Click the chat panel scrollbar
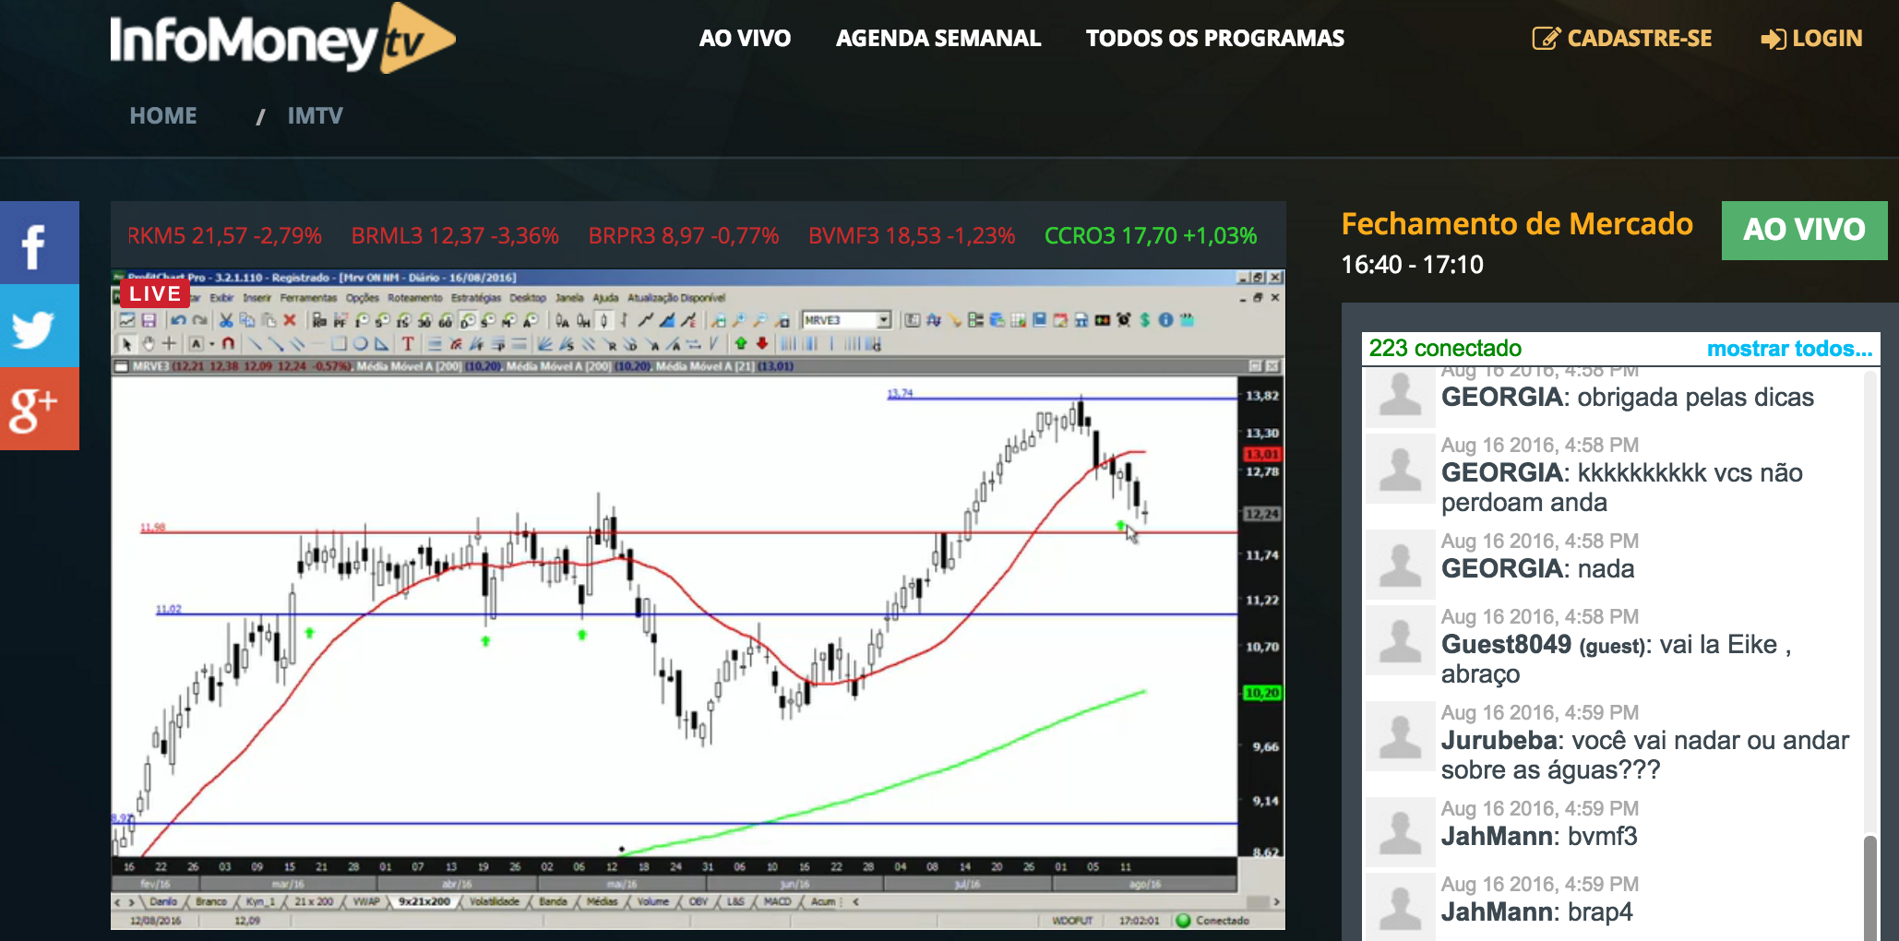 [x=1869, y=886]
